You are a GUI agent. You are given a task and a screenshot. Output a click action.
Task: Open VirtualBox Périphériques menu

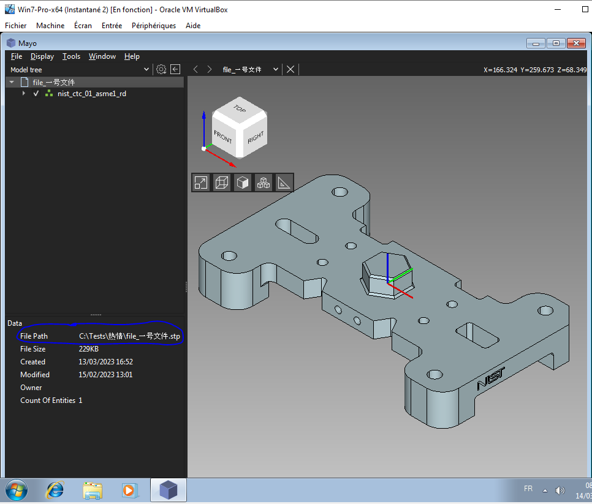tap(154, 25)
